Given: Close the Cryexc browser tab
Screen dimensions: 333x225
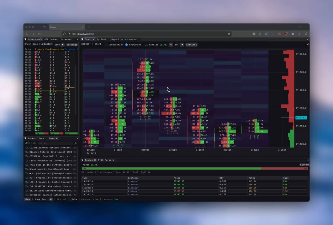Looking at the screenshot, I should point(82,27).
